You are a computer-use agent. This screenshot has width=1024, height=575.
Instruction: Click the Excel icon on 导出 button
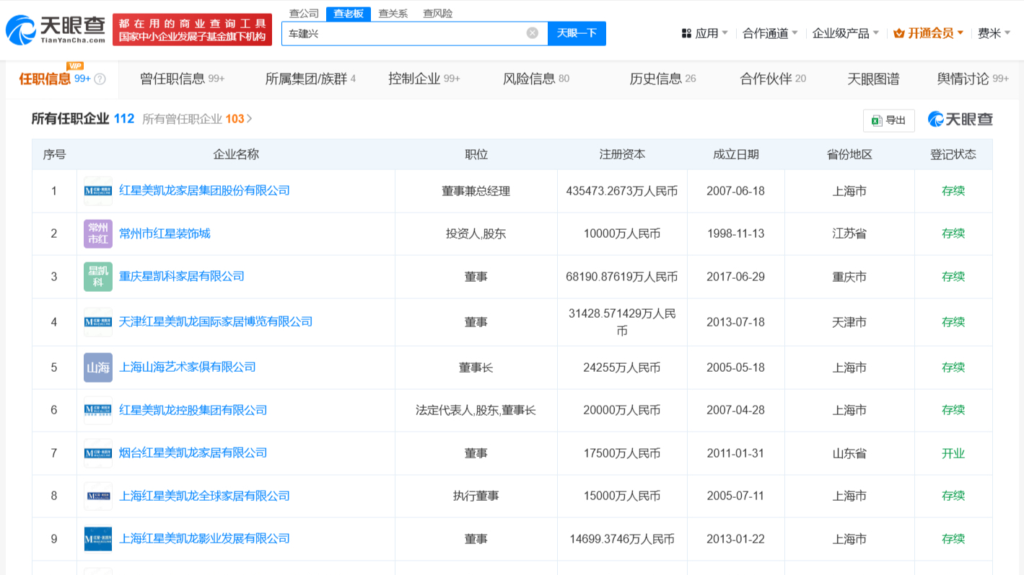tap(876, 120)
